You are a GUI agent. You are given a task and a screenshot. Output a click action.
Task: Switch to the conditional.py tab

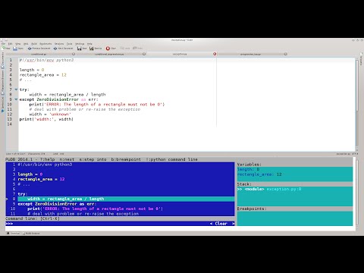pyautogui.click(x=39, y=54)
